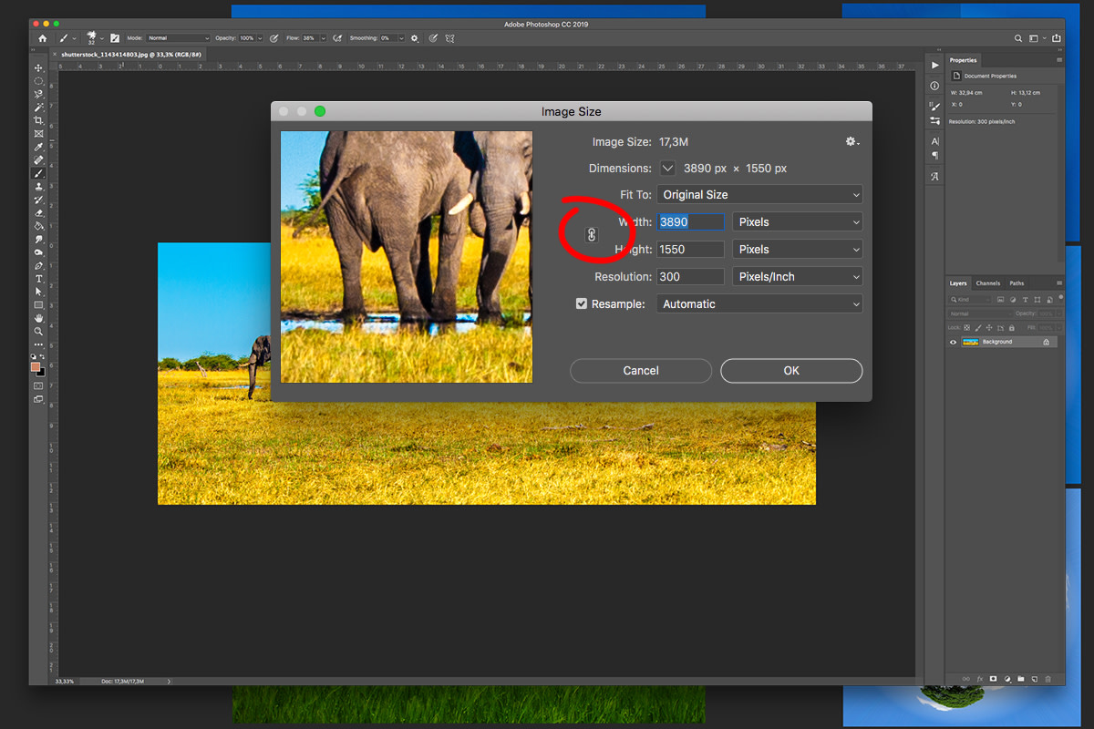Select the Eraser tool
Screen dimensions: 1094x729
tap(38, 212)
